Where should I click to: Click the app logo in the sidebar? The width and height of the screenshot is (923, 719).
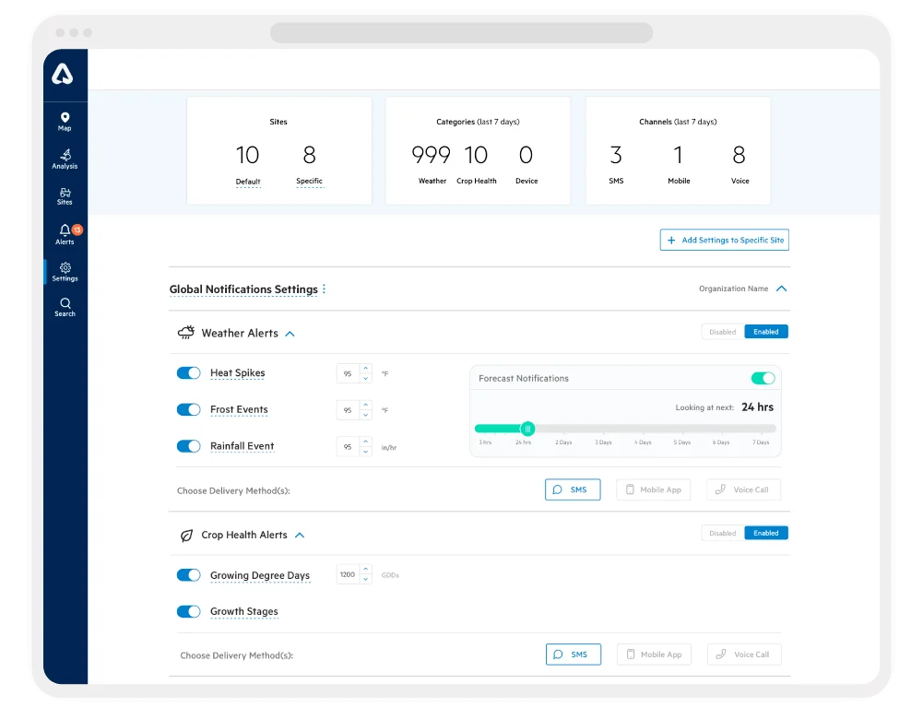tap(63, 74)
